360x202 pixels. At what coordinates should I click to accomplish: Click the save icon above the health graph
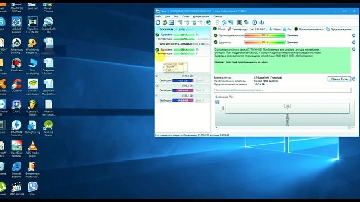coord(217,102)
